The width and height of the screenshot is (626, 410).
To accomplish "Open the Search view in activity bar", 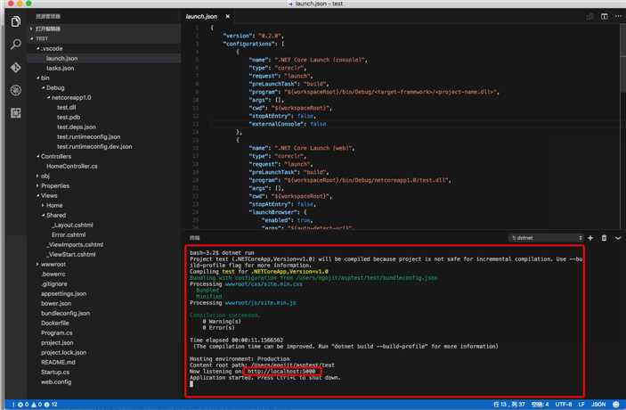I will coord(15,44).
